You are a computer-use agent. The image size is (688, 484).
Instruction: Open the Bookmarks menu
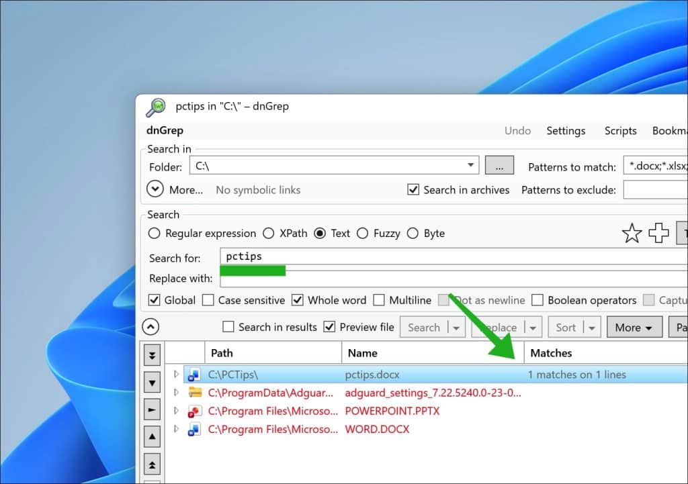click(670, 131)
